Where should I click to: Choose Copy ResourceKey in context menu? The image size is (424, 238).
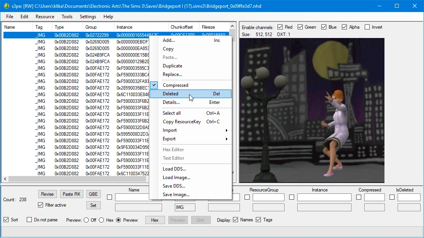pos(191,122)
